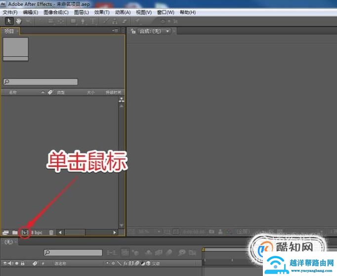The height and width of the screenshot is (276, 337).
Task: Create a new folder in Project panel
Action: (x=15, y=233)
